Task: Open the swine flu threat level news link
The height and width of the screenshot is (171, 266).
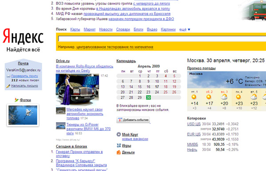Action: point(152,4)
